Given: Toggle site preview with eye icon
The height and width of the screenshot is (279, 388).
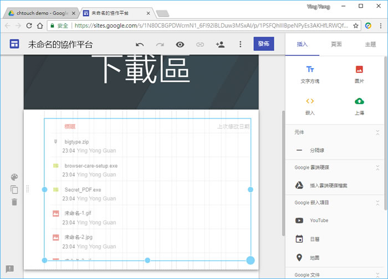Looking at the screenshot, I should pyautogui.click(x=180, y=45).
